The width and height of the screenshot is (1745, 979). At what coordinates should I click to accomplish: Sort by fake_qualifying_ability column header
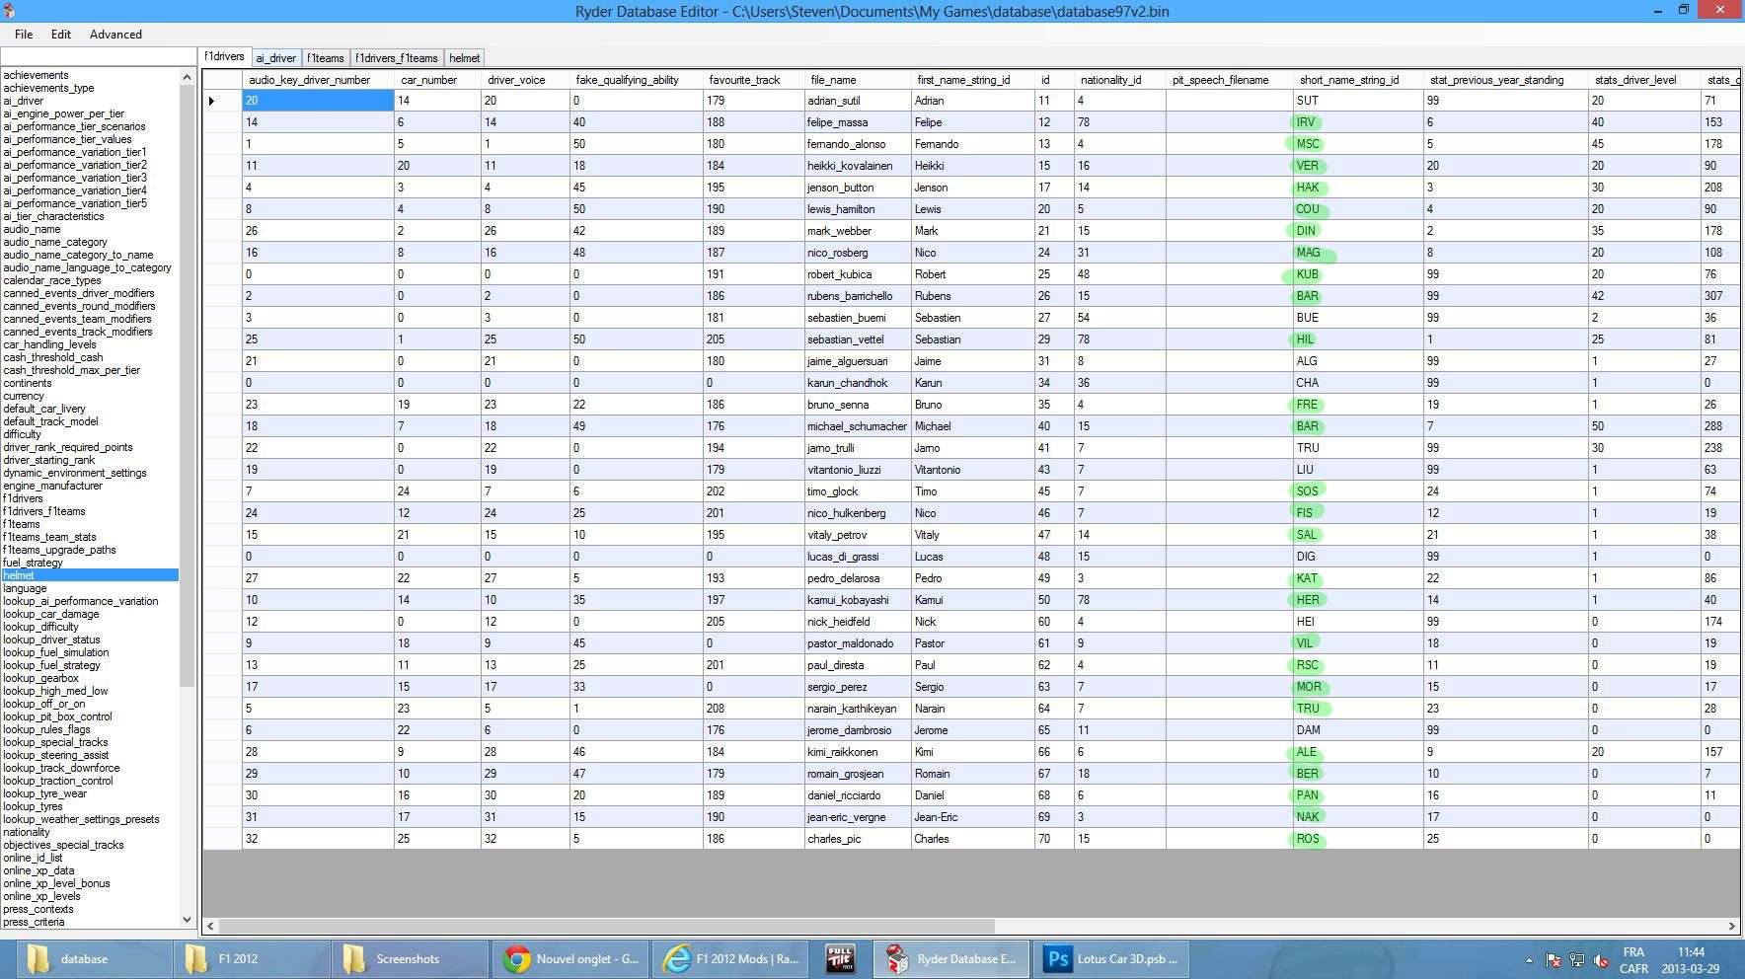tap(637, 80)
